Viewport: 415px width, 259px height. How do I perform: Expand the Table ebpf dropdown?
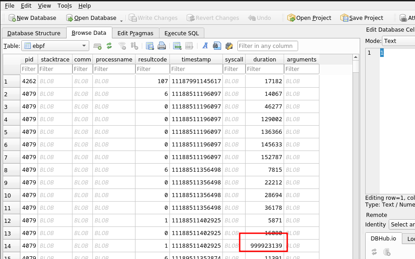tap(84, 46)
